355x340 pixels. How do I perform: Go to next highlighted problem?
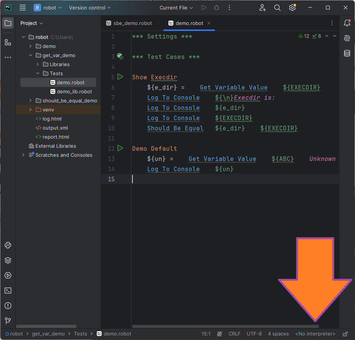(335, 36)
